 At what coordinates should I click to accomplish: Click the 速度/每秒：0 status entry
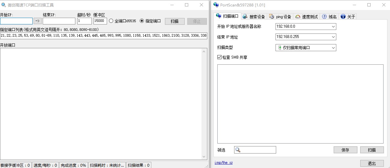tap(45, 165)
